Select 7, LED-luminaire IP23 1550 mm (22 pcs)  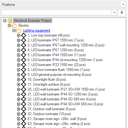pos(57,65)
